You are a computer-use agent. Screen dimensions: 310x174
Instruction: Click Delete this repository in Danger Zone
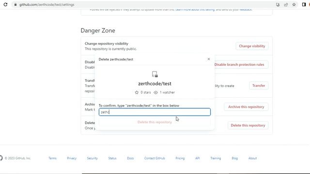click(248, 125)
